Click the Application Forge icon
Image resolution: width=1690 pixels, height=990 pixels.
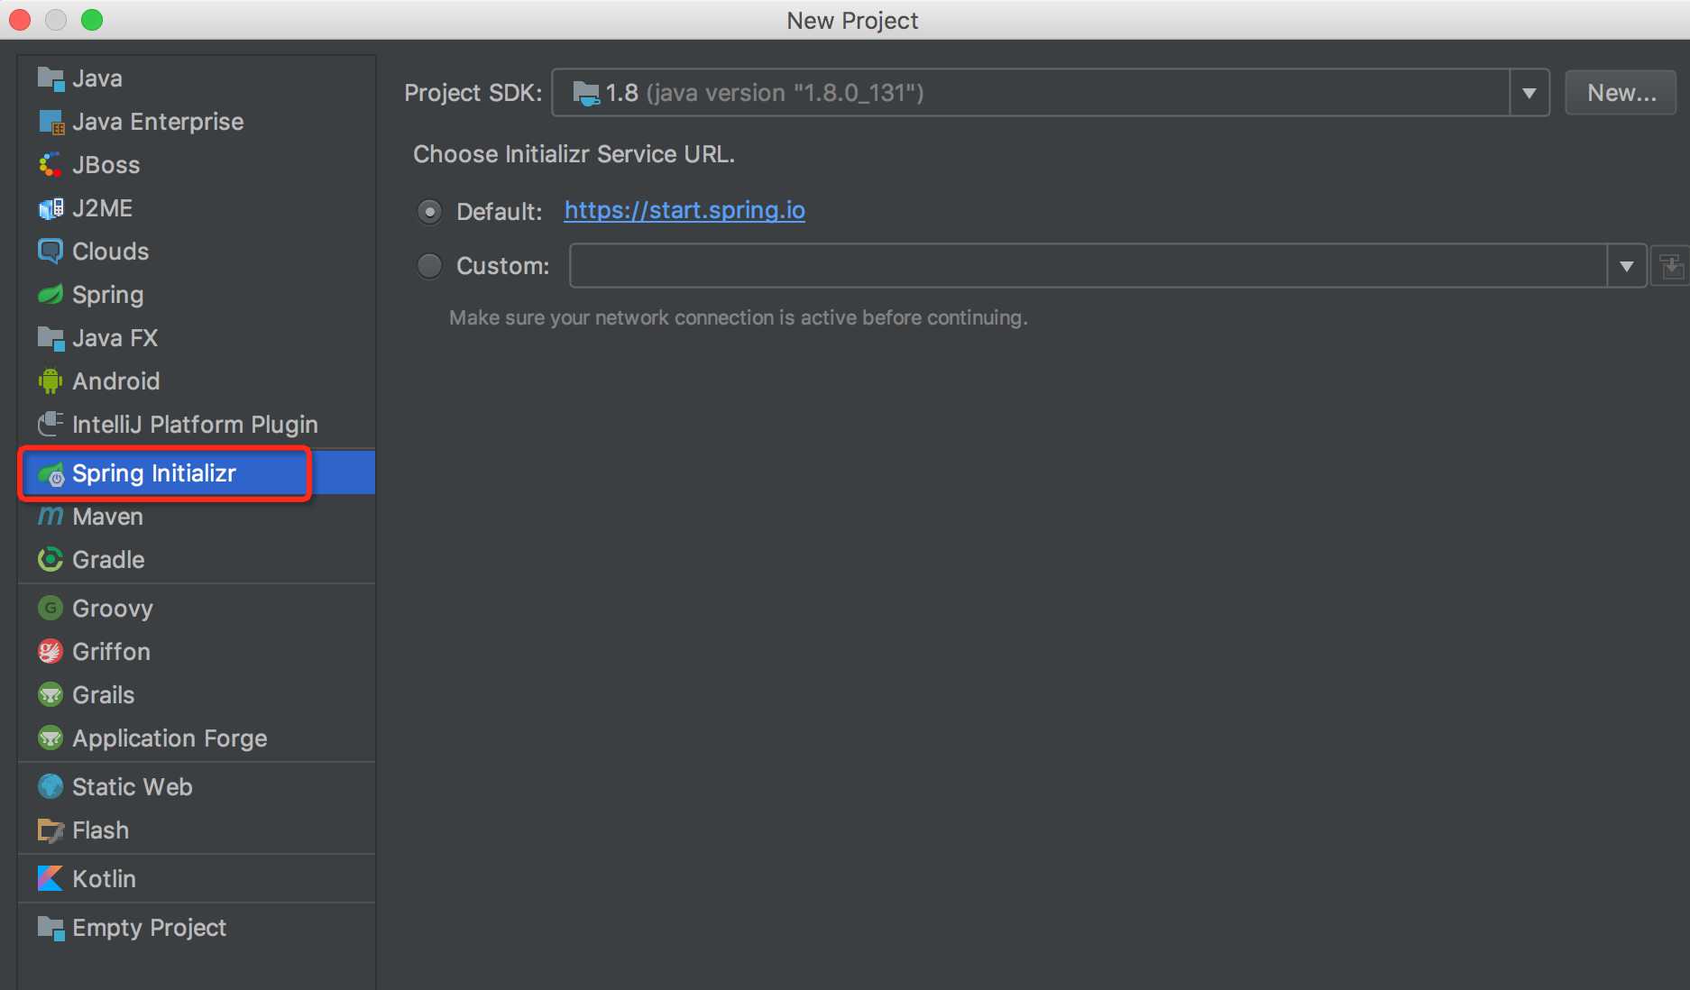pyautogui.click(x=51, y=738)
